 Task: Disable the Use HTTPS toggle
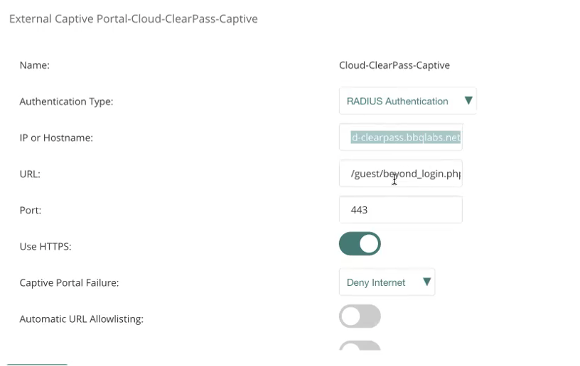pos(360,244)
